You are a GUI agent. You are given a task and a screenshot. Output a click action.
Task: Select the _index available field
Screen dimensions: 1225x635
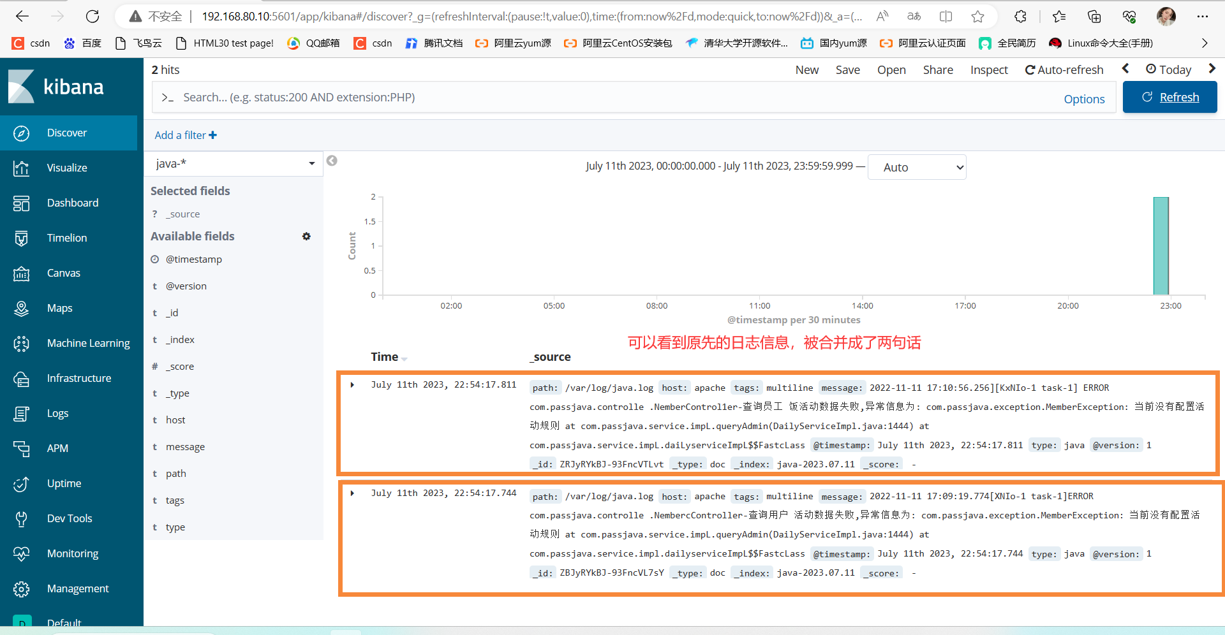(x=180, y=340)
